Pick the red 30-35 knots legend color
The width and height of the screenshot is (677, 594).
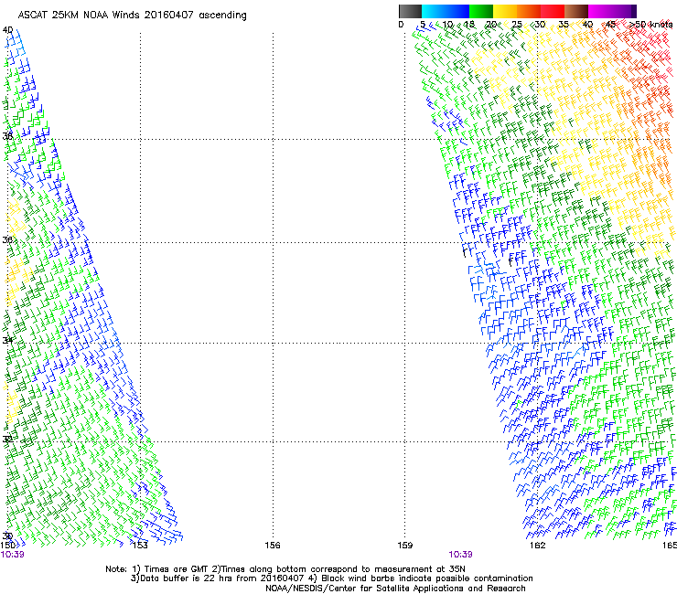[x=553, y=11]
